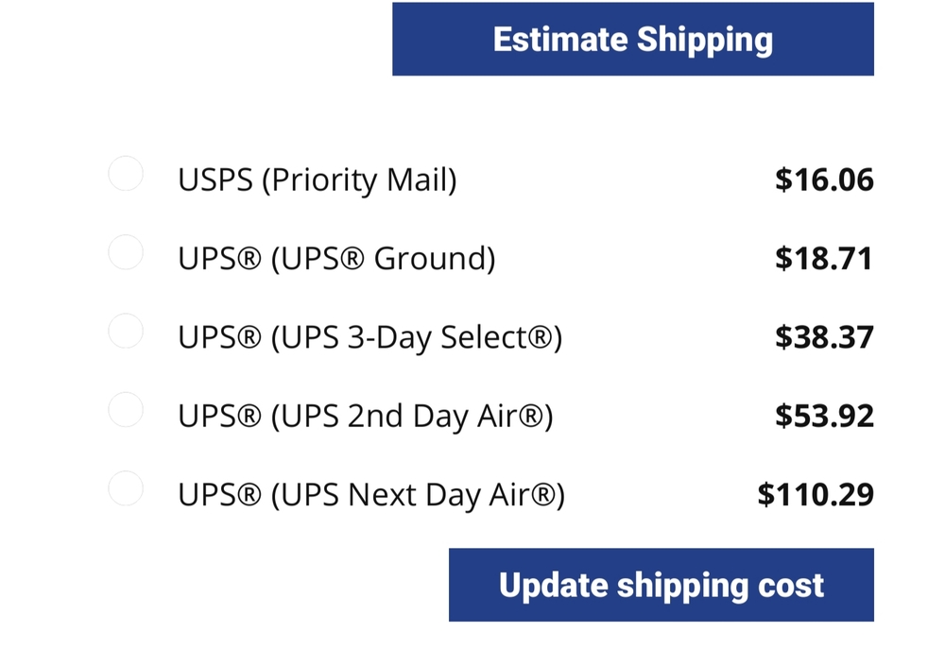
Task: Select the UPS 3-Day Select radio button
Action: 126,332
